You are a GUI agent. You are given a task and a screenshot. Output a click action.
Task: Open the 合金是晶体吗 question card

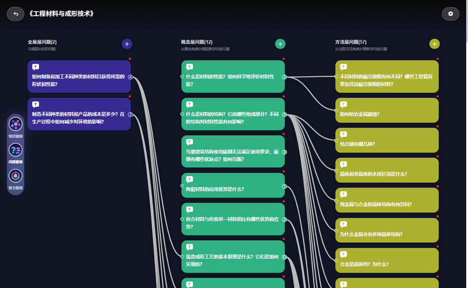(x=387, y=260)
